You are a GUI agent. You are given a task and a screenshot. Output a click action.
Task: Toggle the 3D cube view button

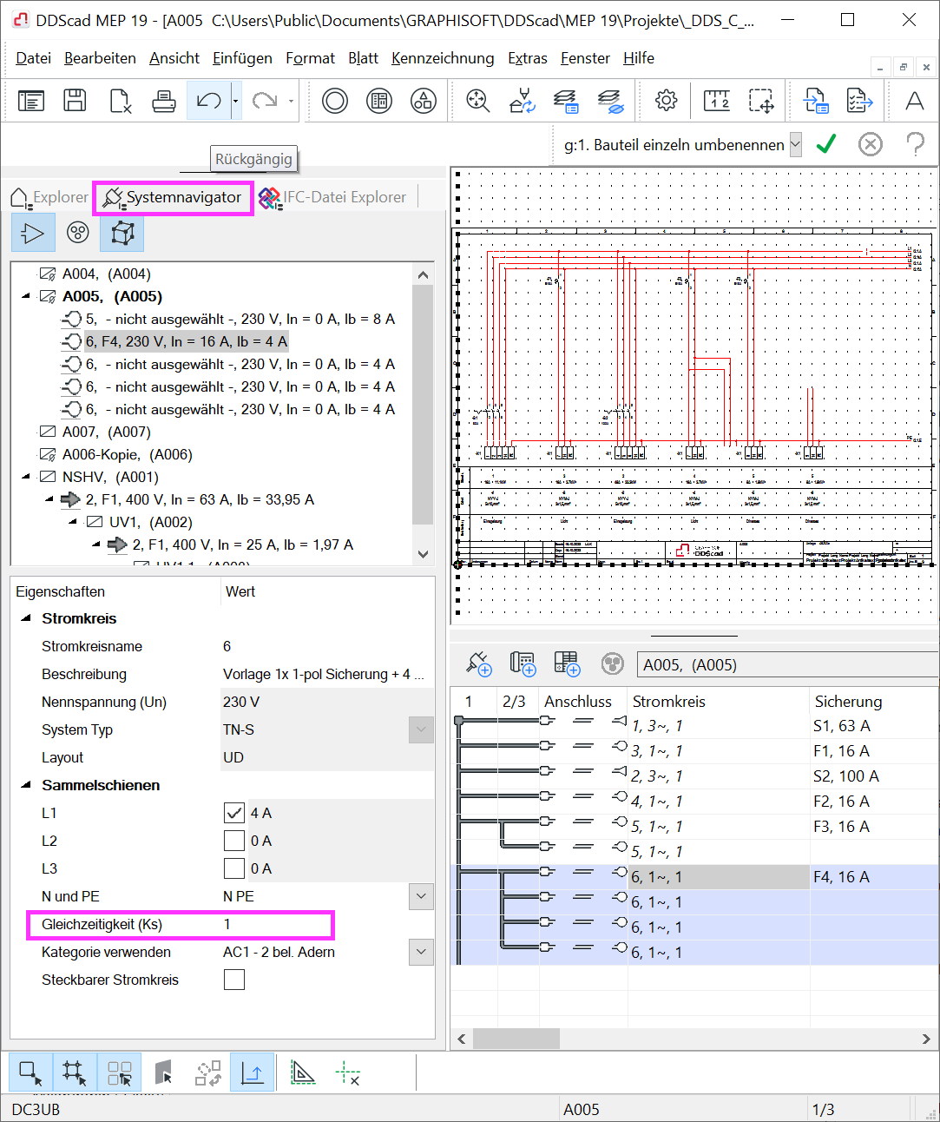pos(122,233)
